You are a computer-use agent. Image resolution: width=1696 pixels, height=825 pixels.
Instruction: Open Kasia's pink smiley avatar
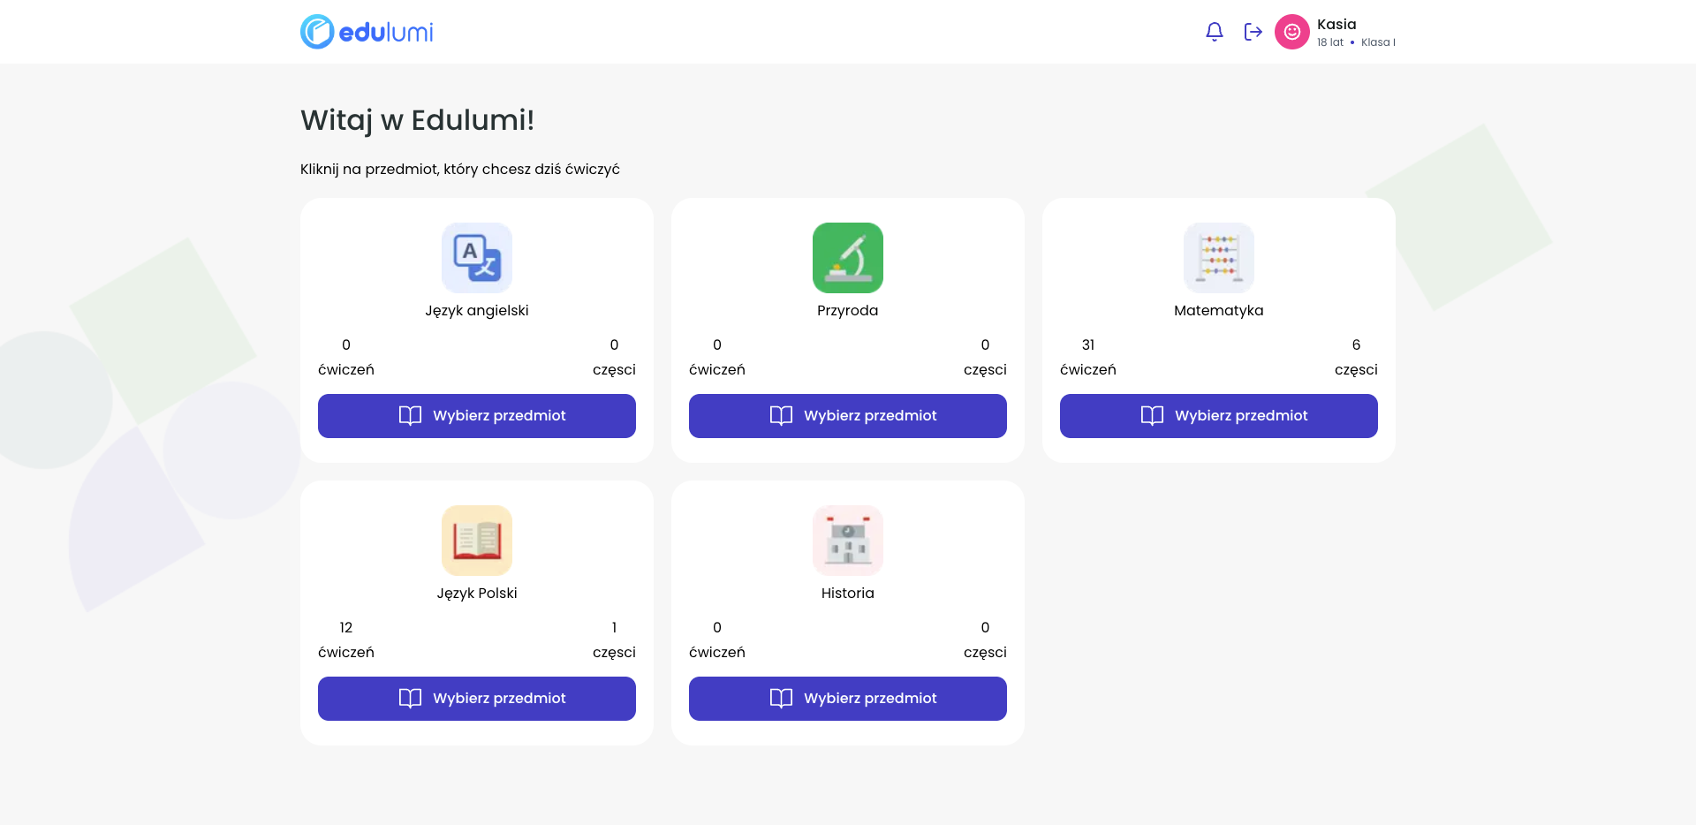(1291, 32)
